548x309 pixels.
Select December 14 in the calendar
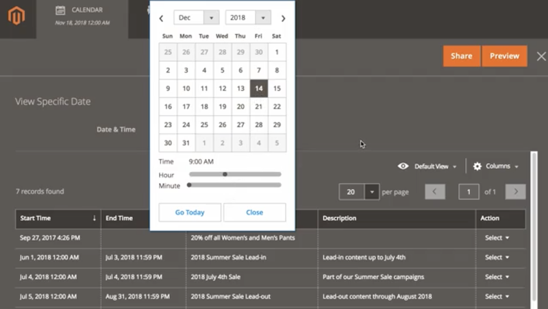click(259, 88)
